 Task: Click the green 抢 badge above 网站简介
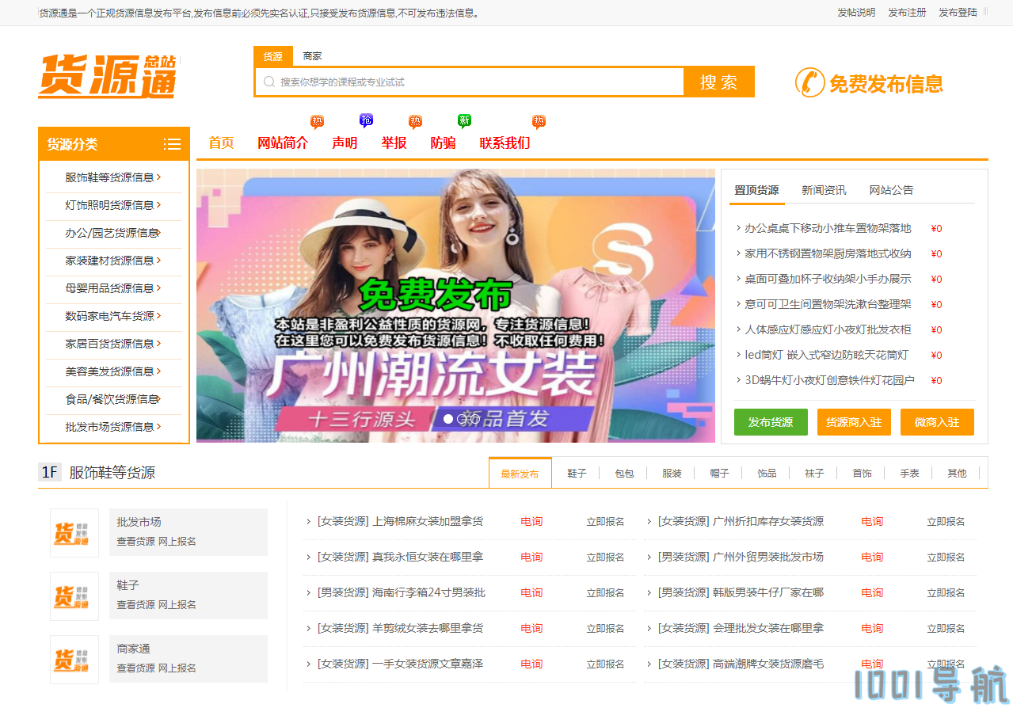click(365, 120)
